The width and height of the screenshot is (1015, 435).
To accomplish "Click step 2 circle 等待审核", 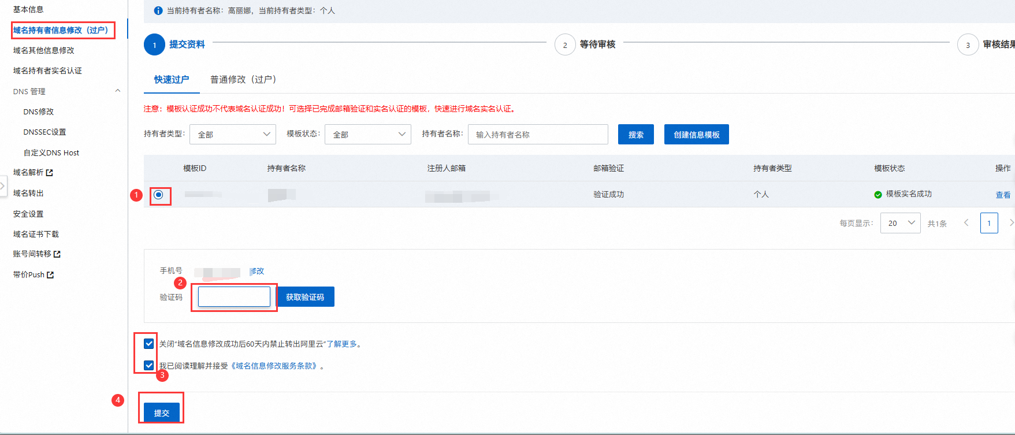I will 565,44.
